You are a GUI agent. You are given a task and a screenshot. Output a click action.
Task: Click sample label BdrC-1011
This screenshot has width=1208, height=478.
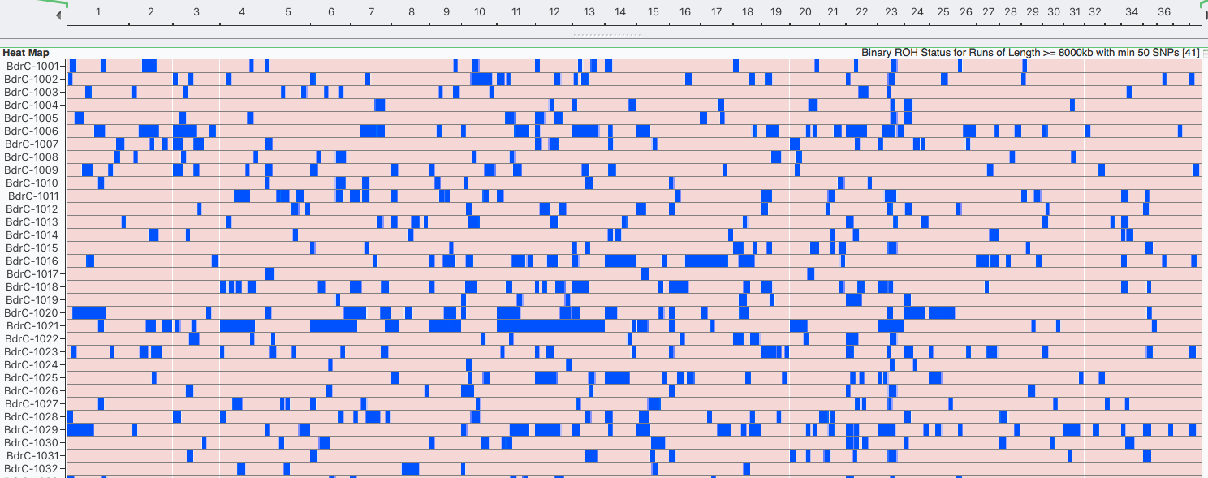33,196
